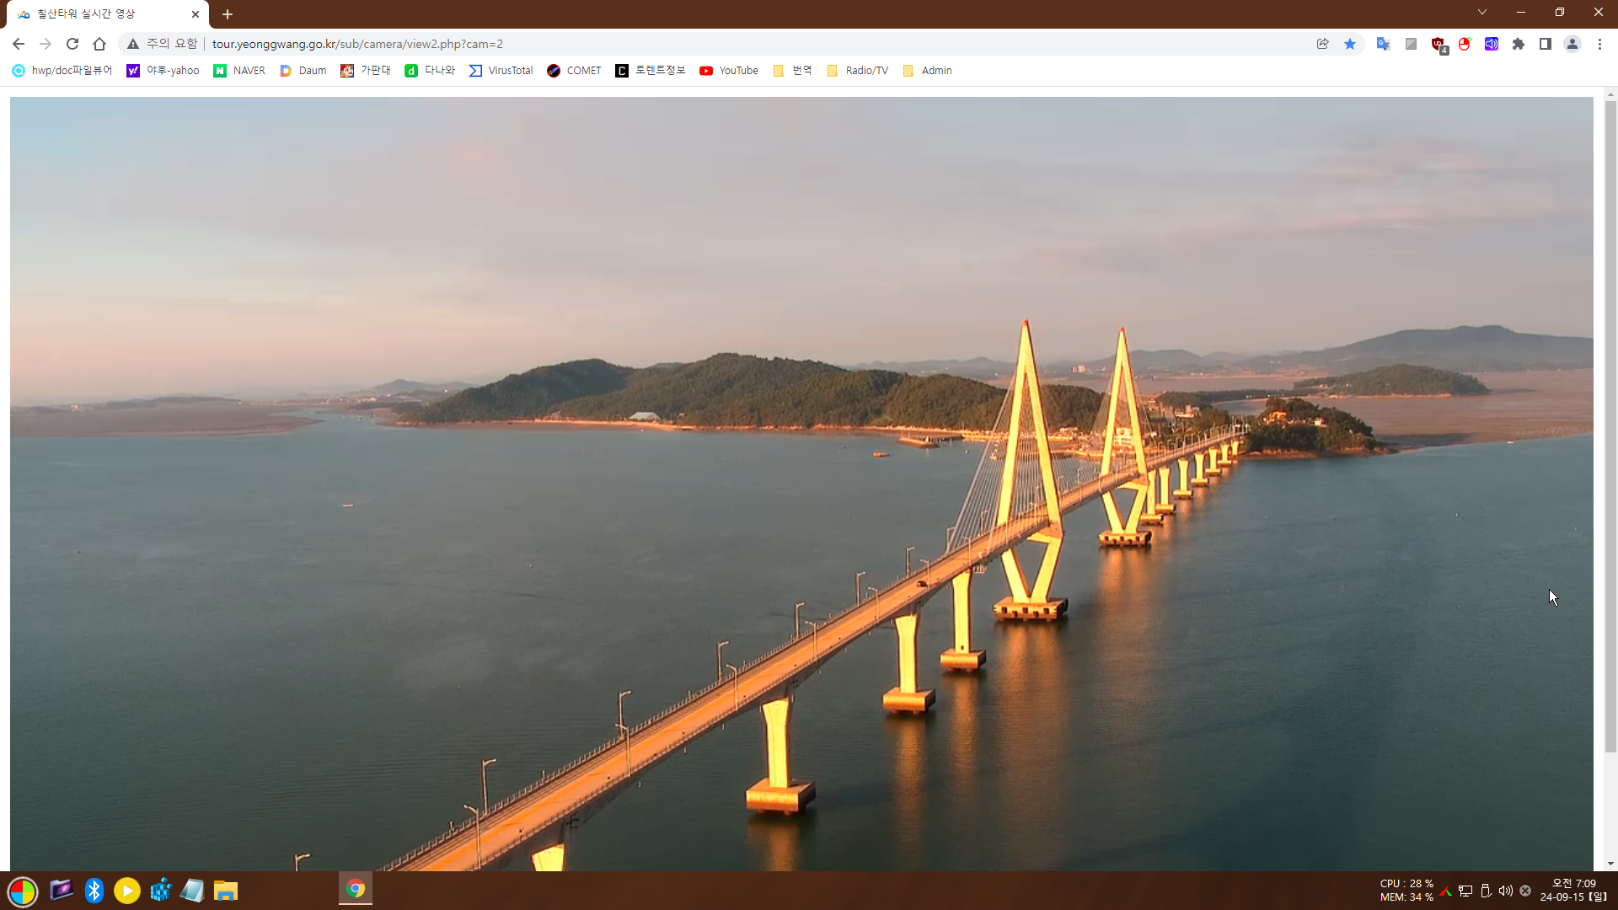Open the COMET bookmark
Image resolution: width=1618 pixels, height=910 pixels.
click(x=574, y=71)
